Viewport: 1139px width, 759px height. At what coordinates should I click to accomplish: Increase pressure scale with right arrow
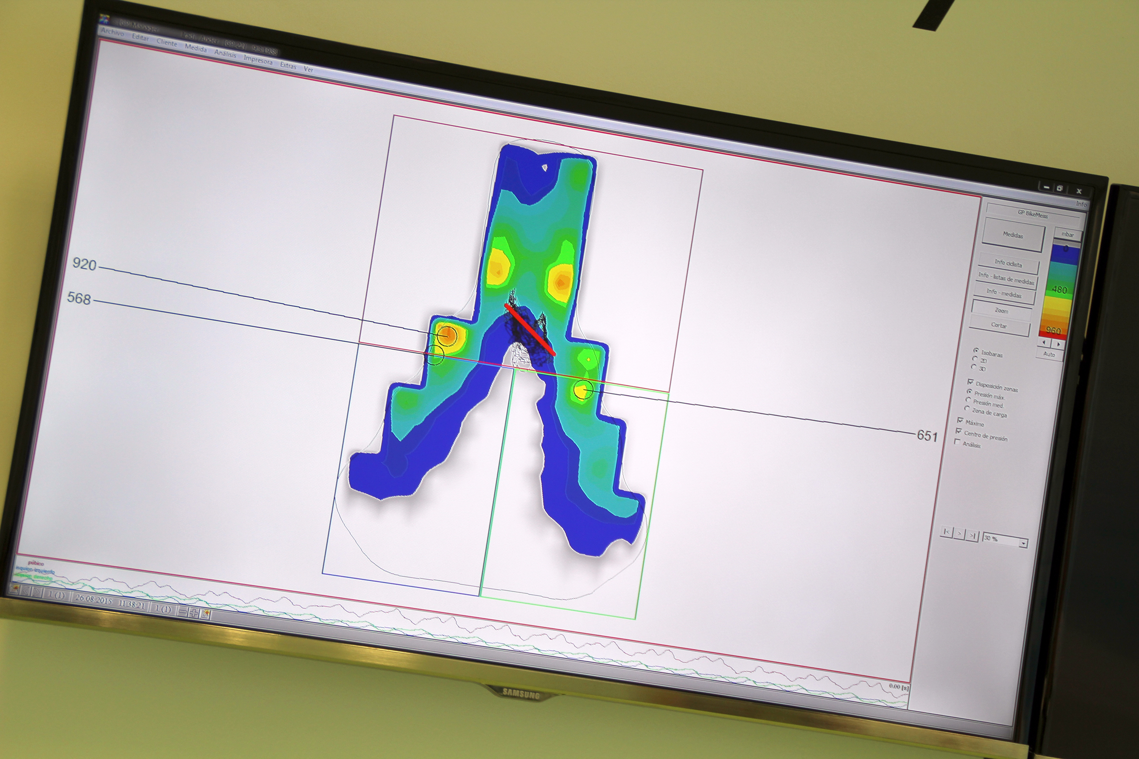[x=1058, y=344]
